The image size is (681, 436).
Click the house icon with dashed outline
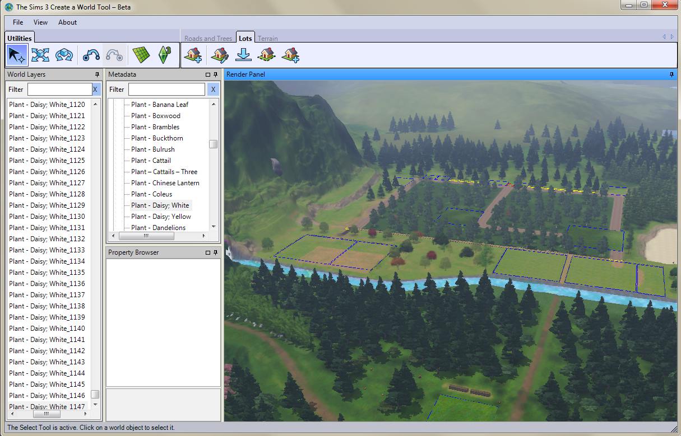(x=266, y=55)
